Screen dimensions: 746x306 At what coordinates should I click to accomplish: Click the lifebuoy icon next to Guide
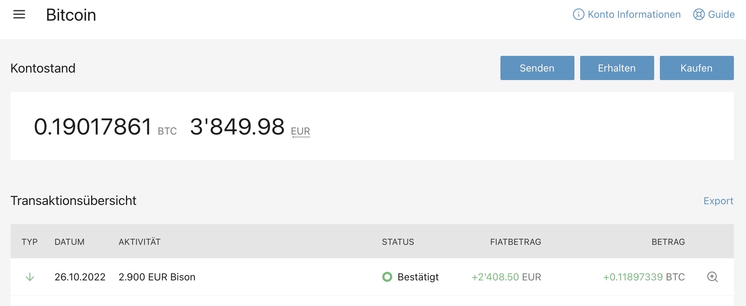[x=699, y=15]
